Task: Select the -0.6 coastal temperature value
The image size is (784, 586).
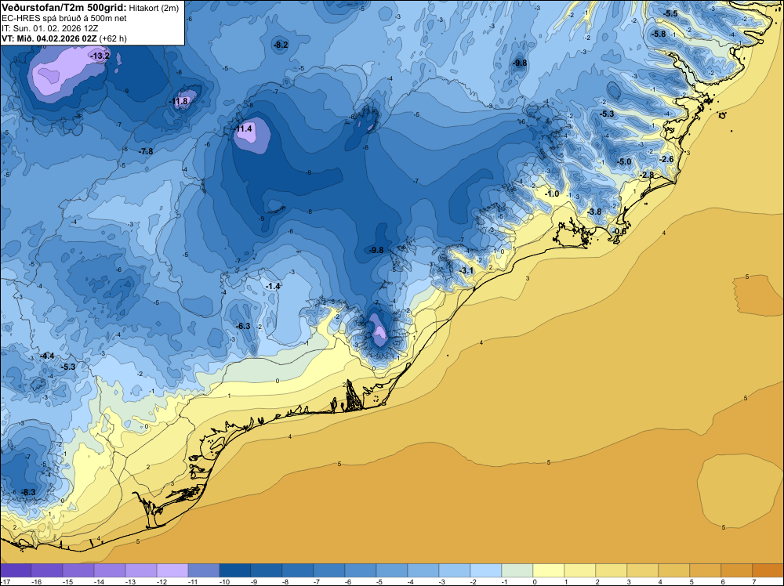Action: 619,231
